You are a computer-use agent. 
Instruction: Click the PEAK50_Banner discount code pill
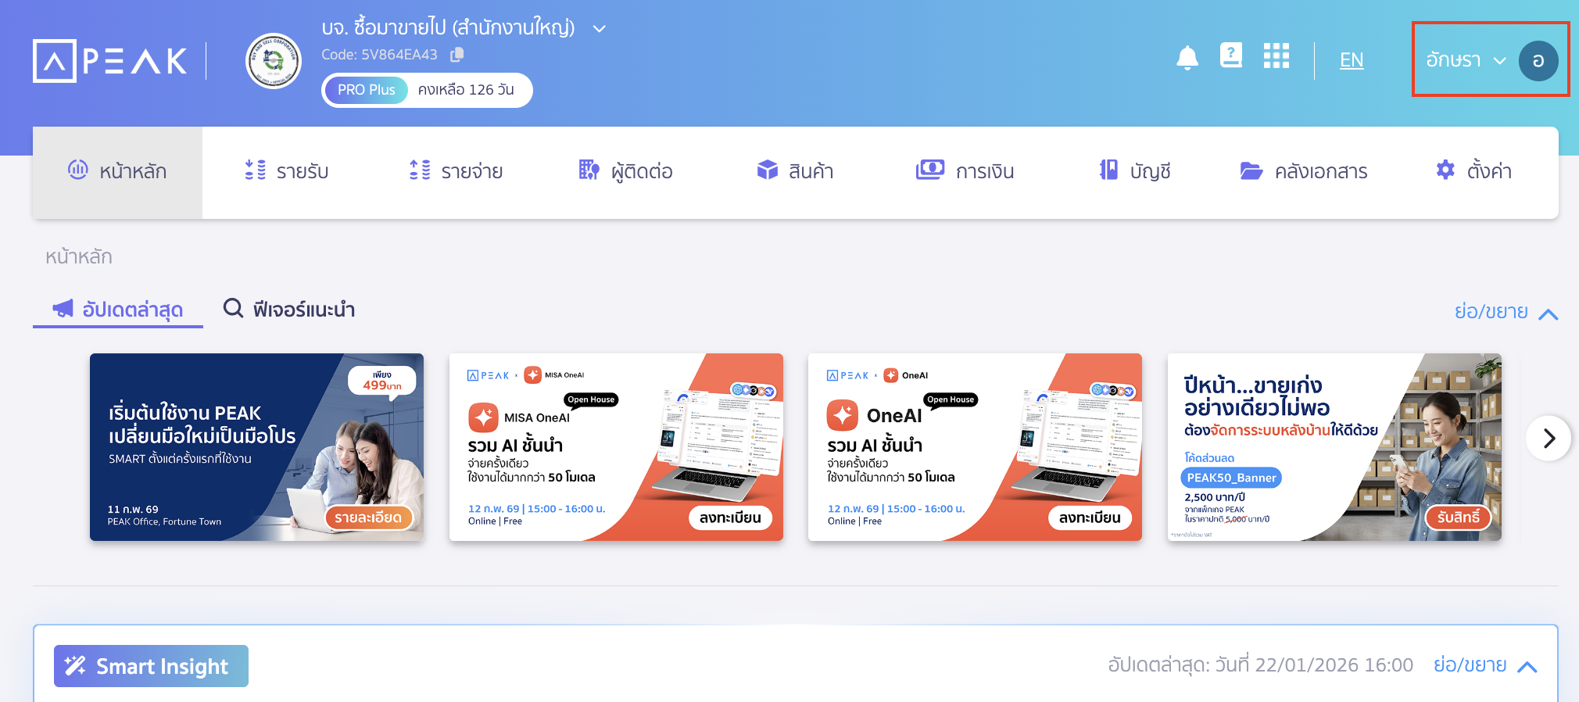coord(1231,478)
